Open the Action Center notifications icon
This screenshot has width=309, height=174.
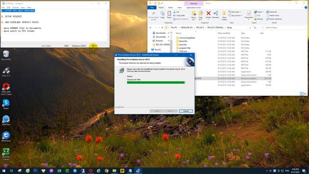pyautogui.click(x=304, y=171)
